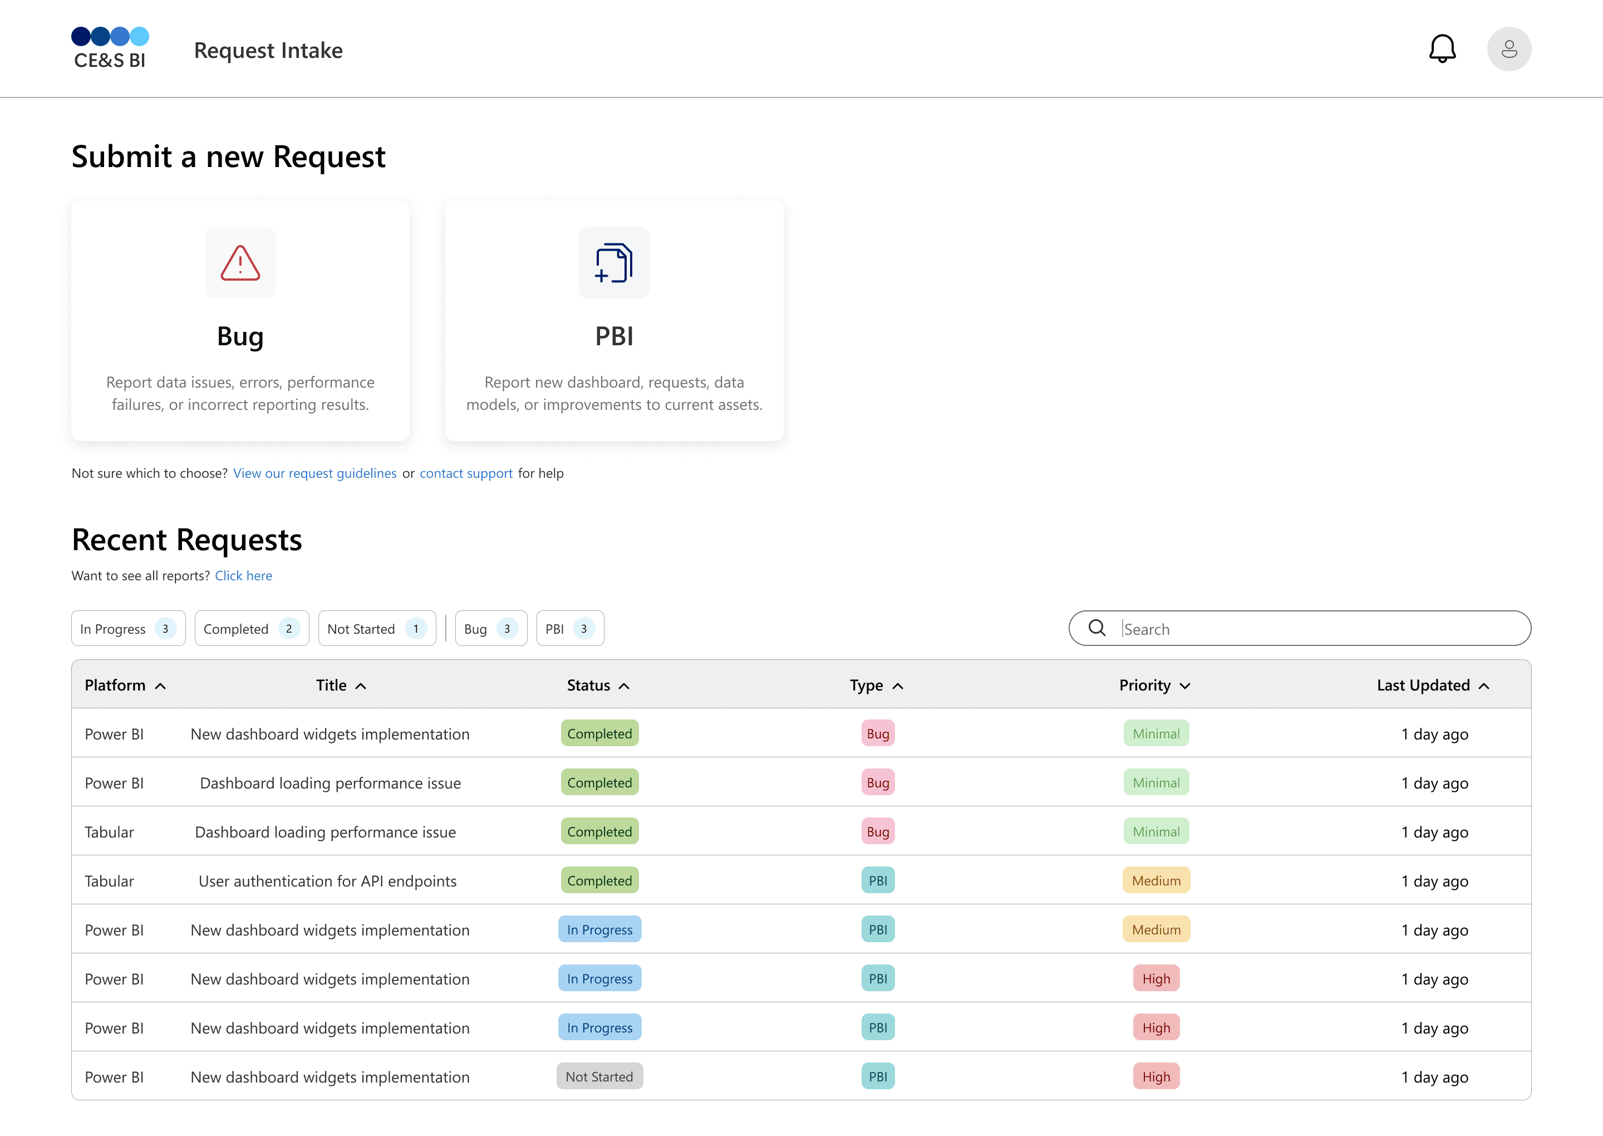Sort by Priority column chevron
Viewport: 1603px width, 1136px height.
(x=1185, y=686)
